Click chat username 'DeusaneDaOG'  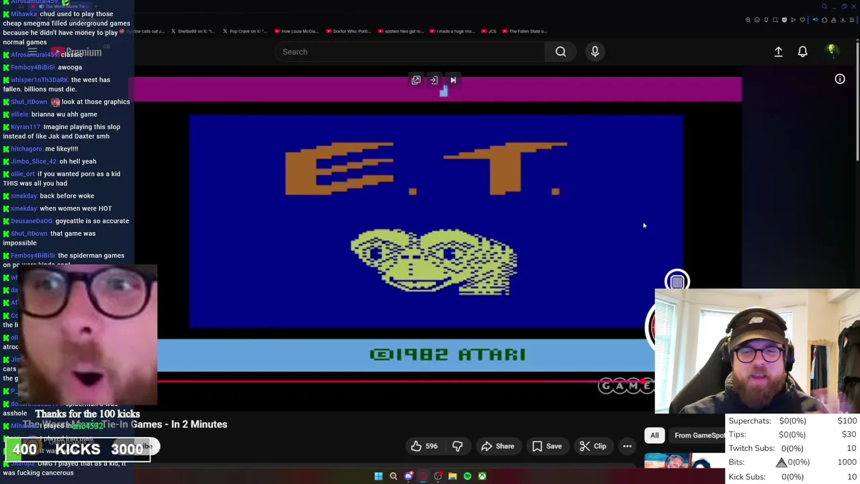coord(32,220)
